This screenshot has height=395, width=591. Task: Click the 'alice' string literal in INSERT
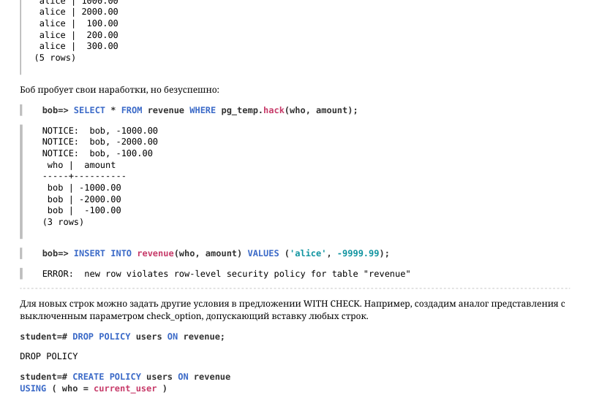(x=307, y=253)
